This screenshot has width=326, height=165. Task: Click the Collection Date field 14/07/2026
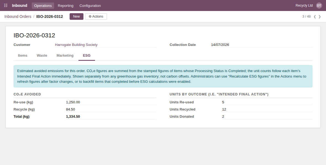coord(262,45)
